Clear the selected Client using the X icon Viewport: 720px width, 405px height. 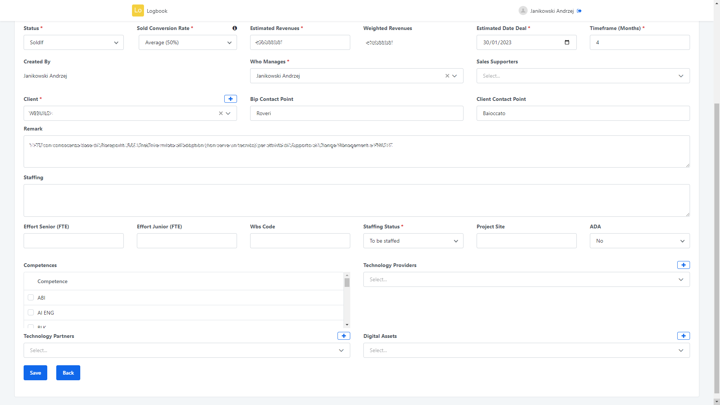pyautogui.click(x=220, y=113)
